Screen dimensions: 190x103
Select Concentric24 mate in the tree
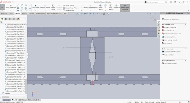coord(15,51)
